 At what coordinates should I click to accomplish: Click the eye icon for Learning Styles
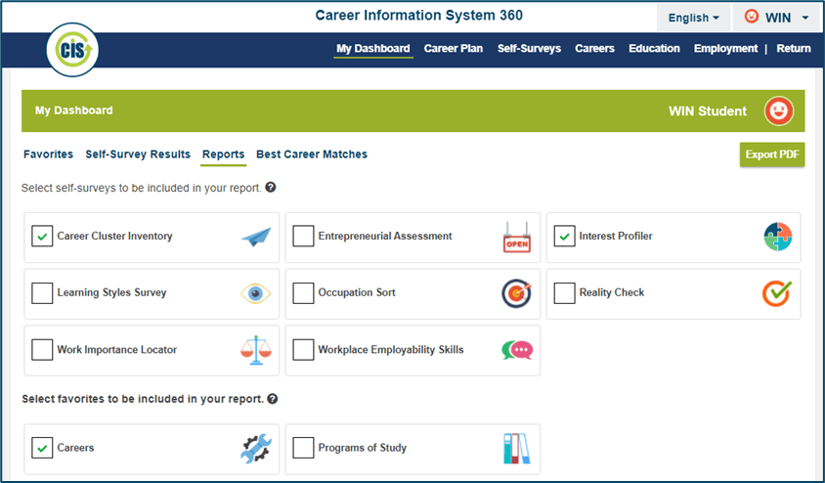pos(256,293)
